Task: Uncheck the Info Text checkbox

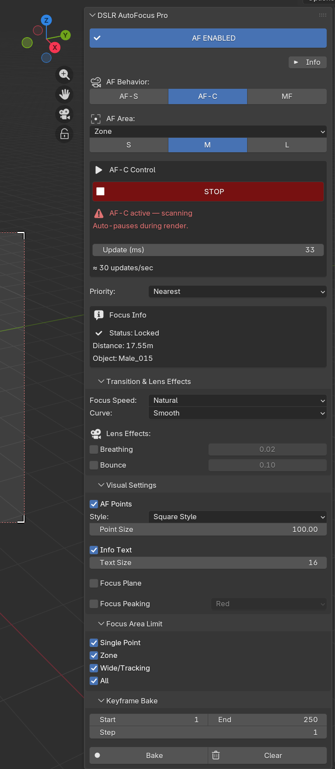Action: tap(94, 550)
